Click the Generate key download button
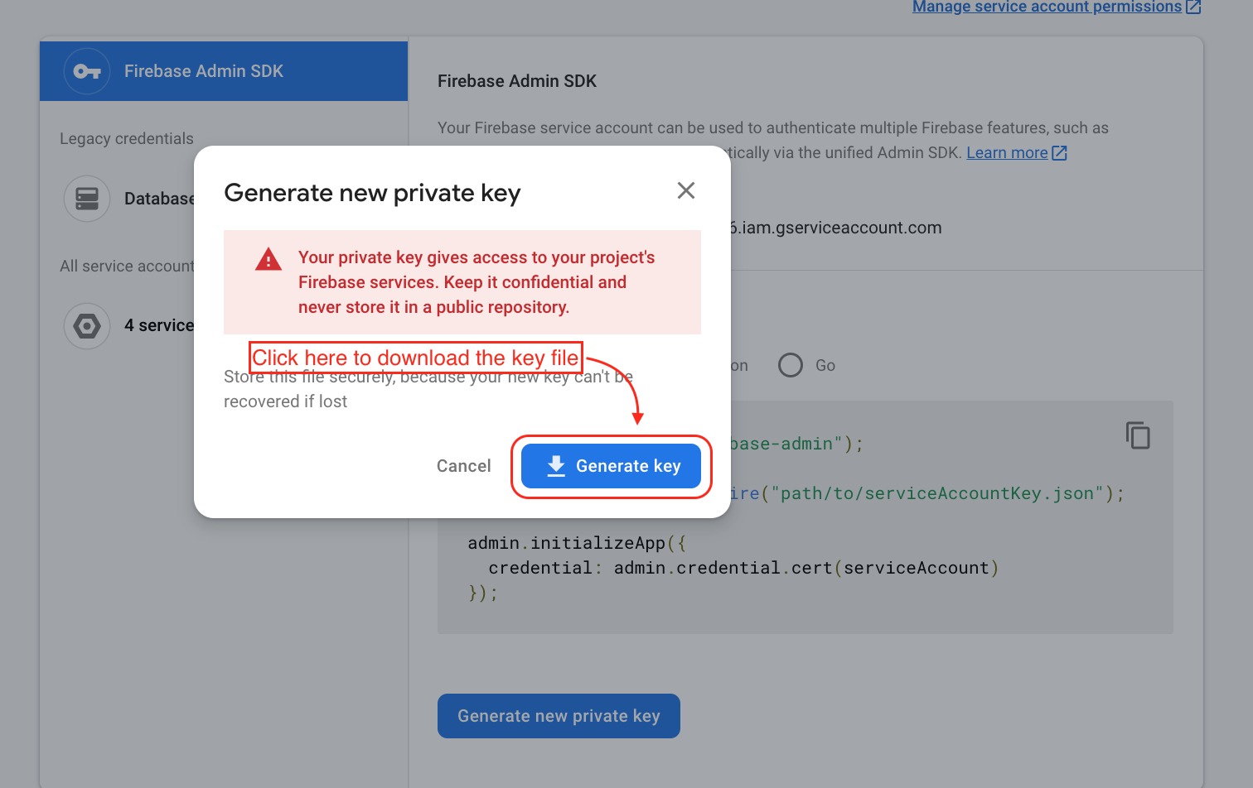Viewport: 1253px width, 788px height. (611, 466)
